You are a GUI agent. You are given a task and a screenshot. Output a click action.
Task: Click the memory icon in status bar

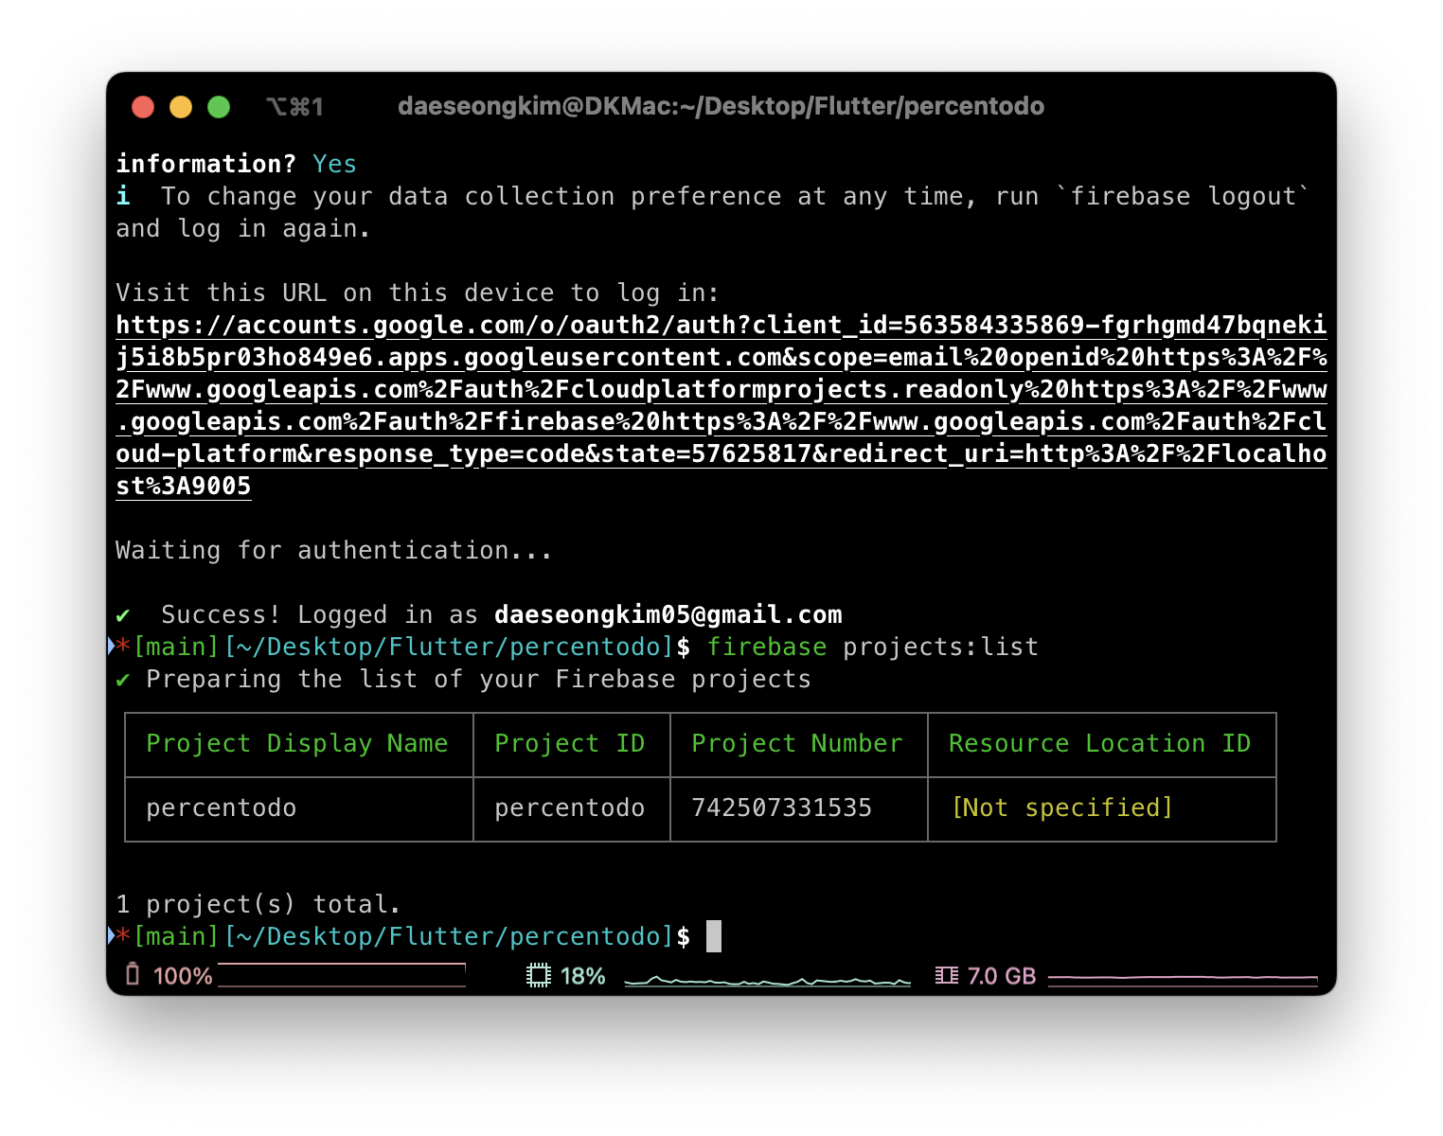tap(947, 975)
